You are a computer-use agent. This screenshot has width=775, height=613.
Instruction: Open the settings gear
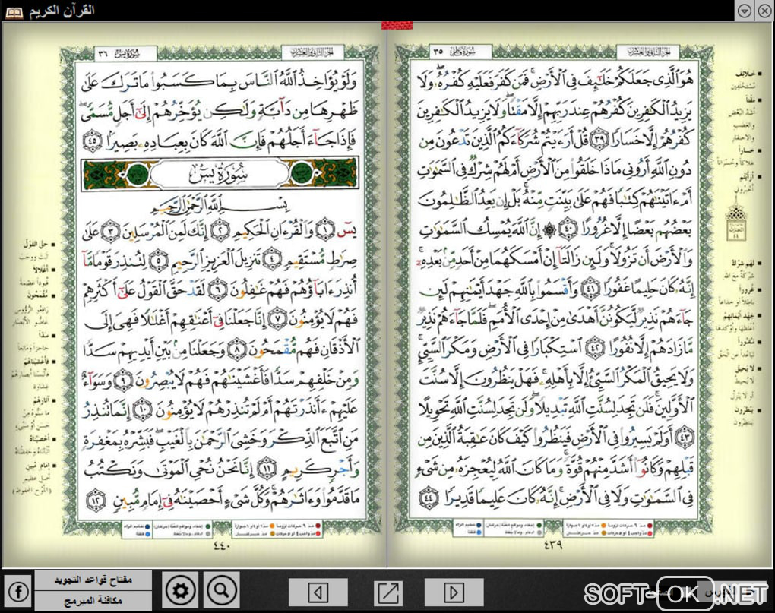[x=180, y=589]
